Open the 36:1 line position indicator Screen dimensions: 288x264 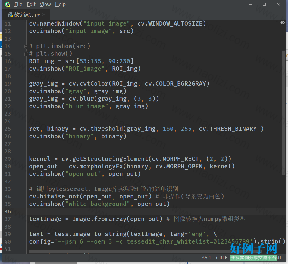pos(206,258)
